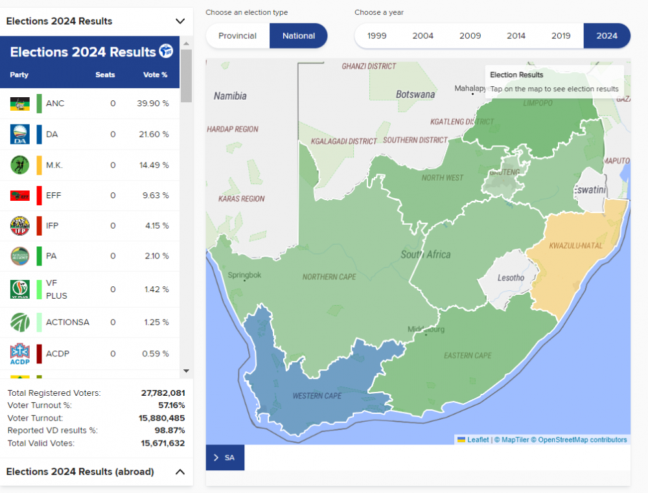
Task: Open the Leaflet attribution link
Action: click(474, 440)
